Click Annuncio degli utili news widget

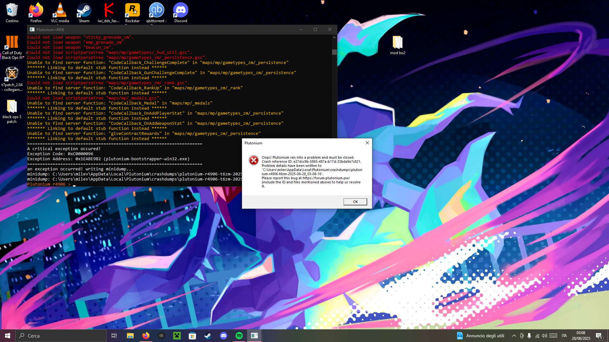[x=481, y=336]
